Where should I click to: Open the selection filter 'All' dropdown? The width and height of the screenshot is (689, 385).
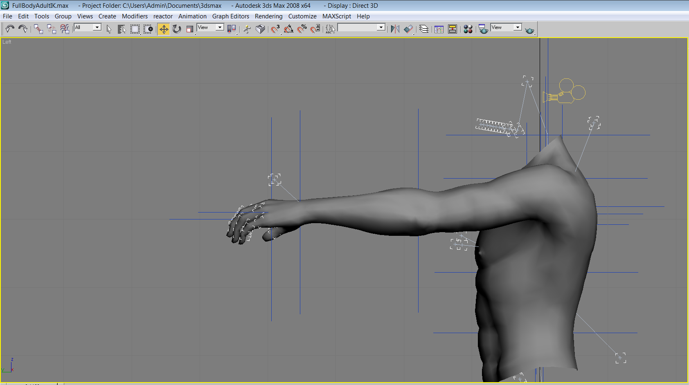point(97,27)
